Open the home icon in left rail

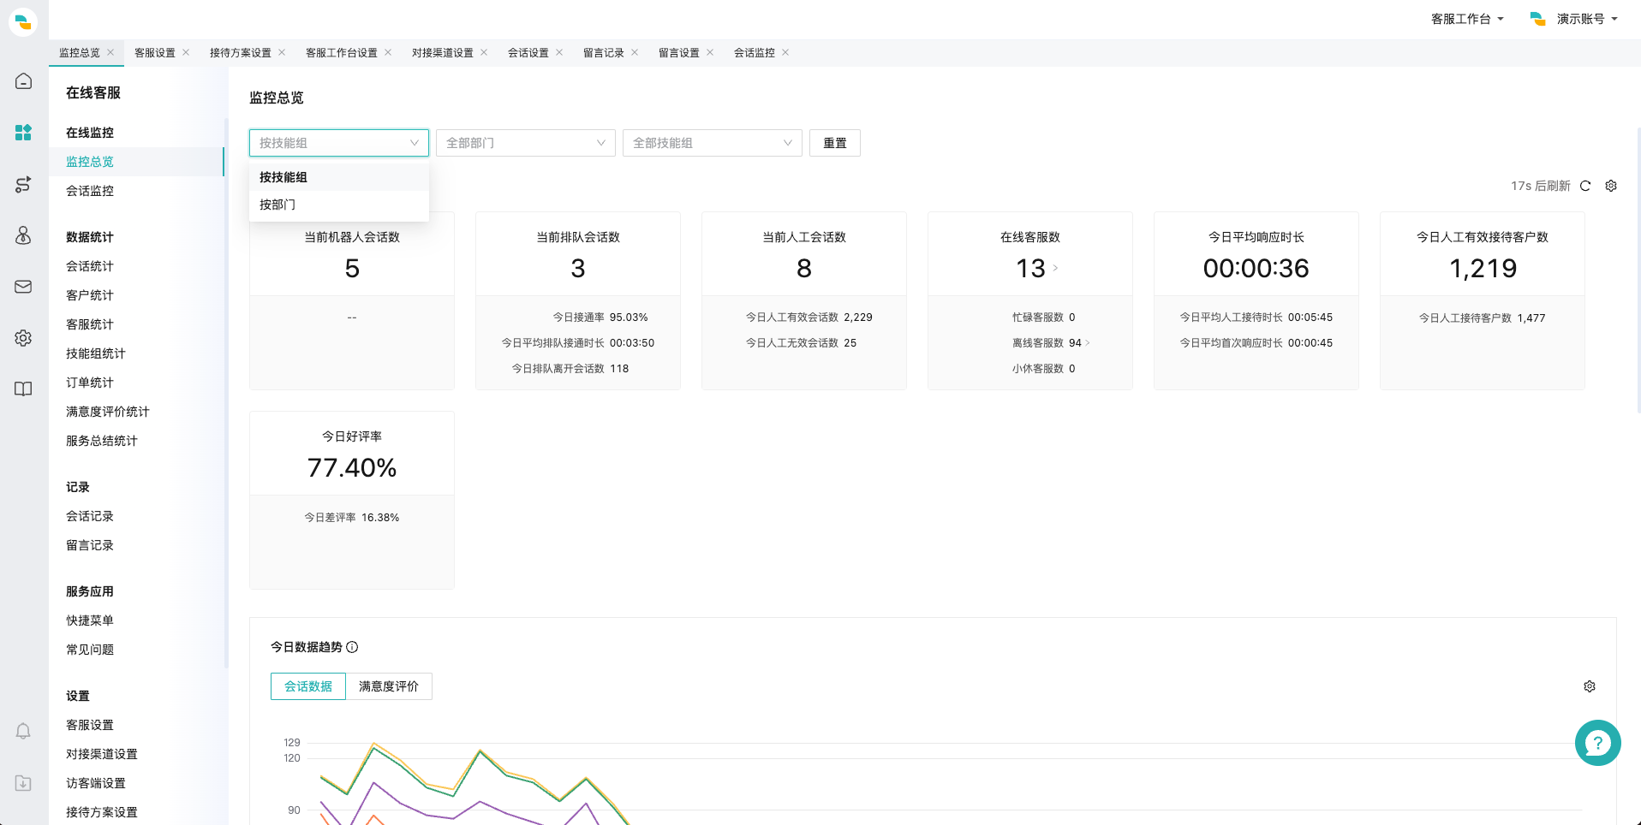[23, 81]
